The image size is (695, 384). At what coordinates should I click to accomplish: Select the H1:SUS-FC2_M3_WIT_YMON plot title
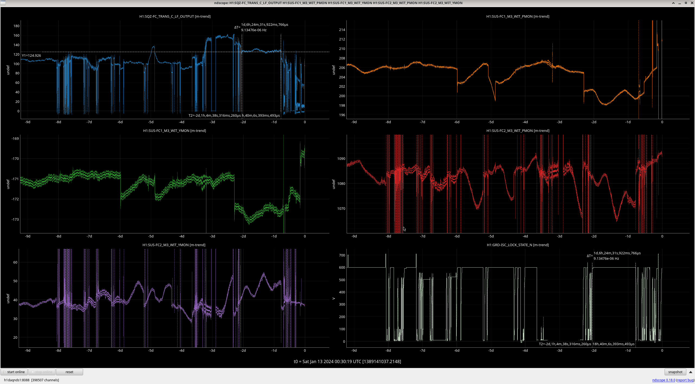(174, 245)
